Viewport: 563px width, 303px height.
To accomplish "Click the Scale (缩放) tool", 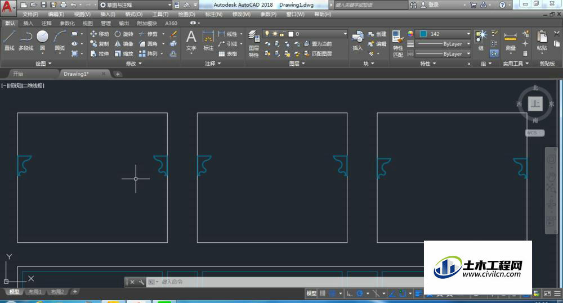I will click(124, 53).
